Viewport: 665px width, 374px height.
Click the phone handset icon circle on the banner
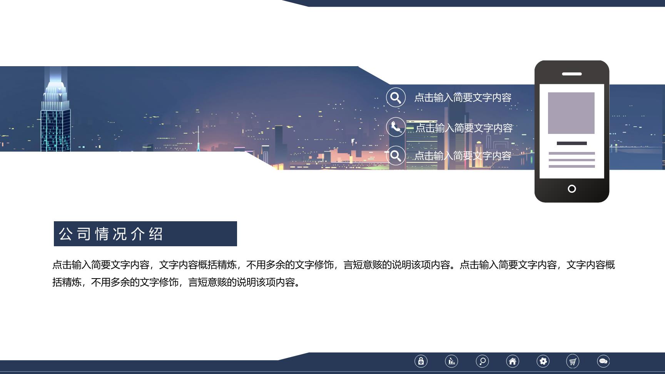(396, 127)
